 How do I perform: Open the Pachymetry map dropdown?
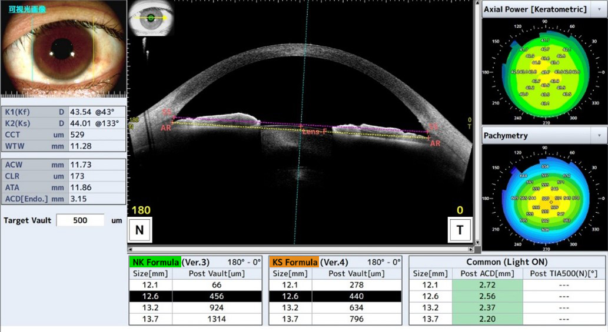click(600, 135)
